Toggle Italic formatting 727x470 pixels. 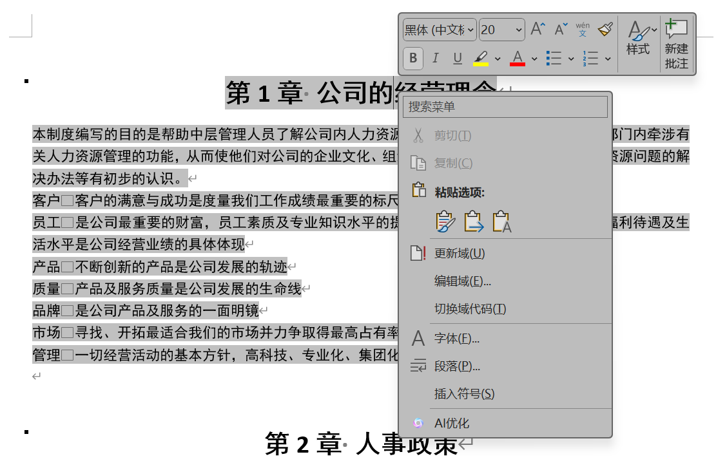click(435, 59)
